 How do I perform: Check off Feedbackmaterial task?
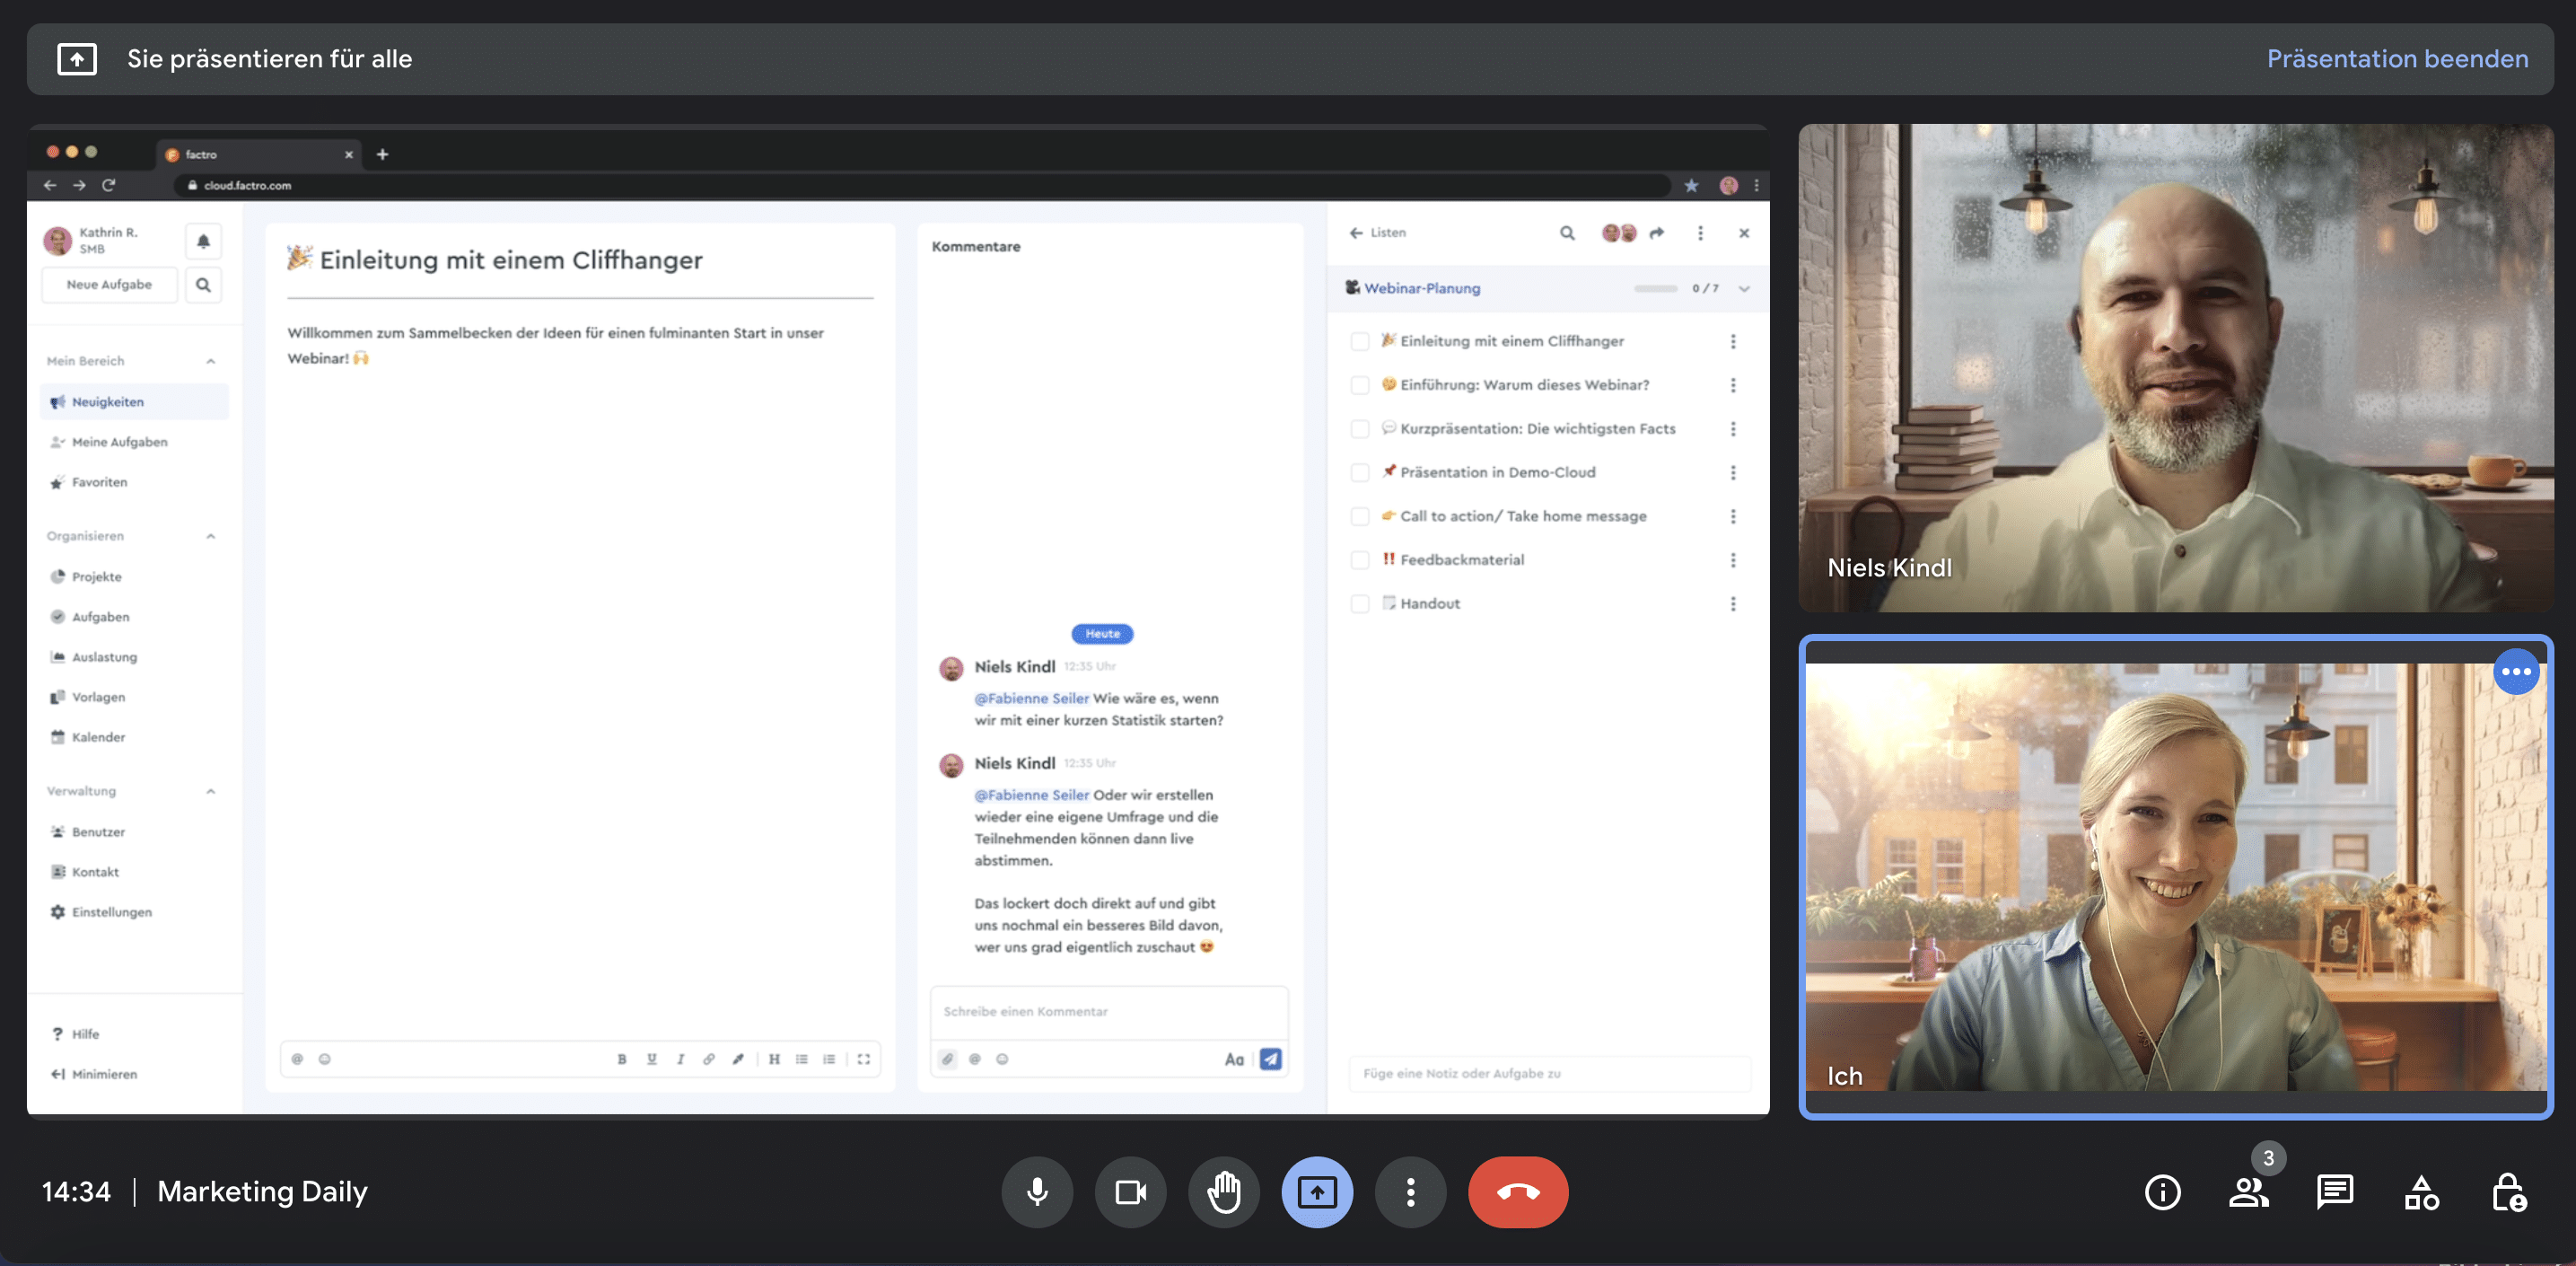click(x=1359, y=560)
